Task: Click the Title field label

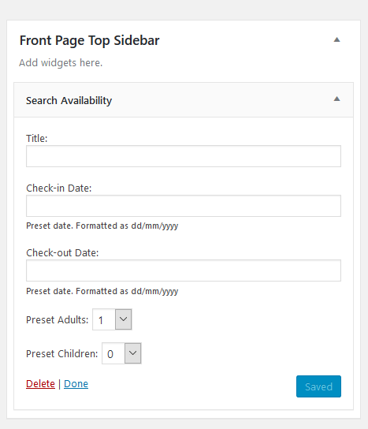Action: tap(36, 139)
